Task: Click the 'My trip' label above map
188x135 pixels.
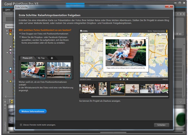Action: (150, 31)
